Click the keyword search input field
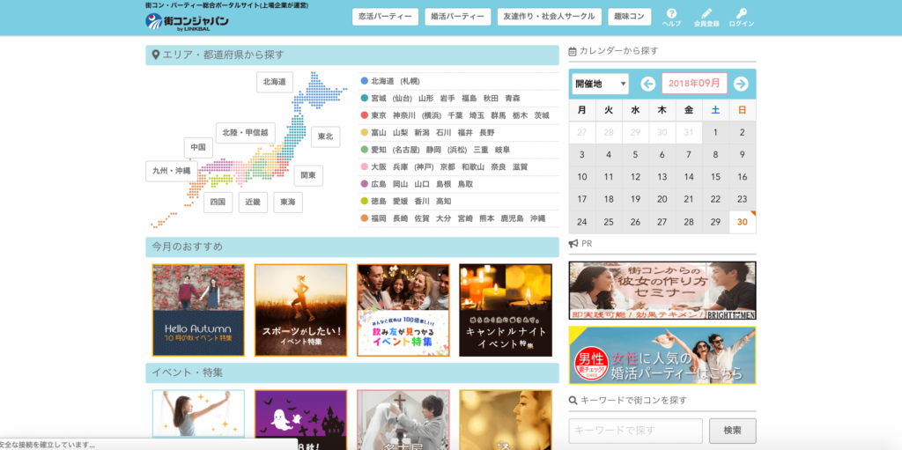The width and height of the screenshot is (902, 450). tap(635, 431)
